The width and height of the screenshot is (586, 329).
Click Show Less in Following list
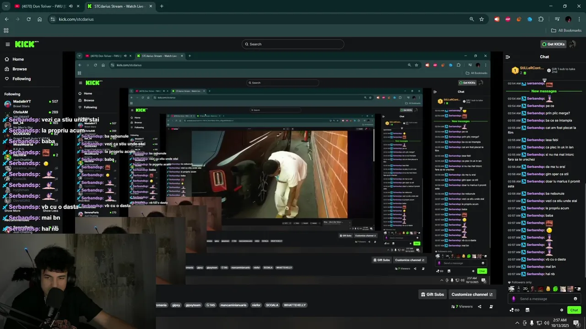[x=51, y=211]
